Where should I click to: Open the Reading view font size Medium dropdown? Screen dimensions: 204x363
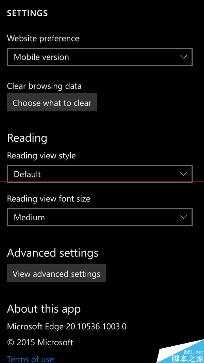(100, 217)
